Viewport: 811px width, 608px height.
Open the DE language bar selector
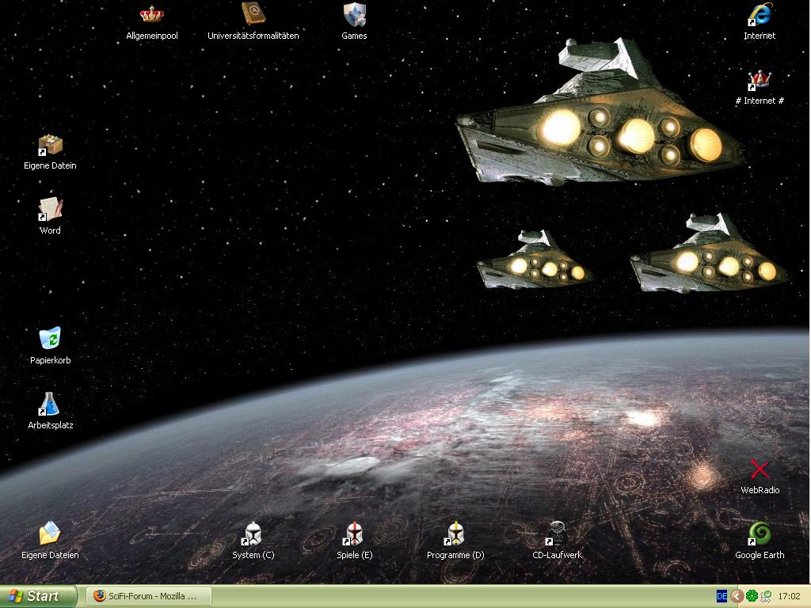(x=722, y=596)
